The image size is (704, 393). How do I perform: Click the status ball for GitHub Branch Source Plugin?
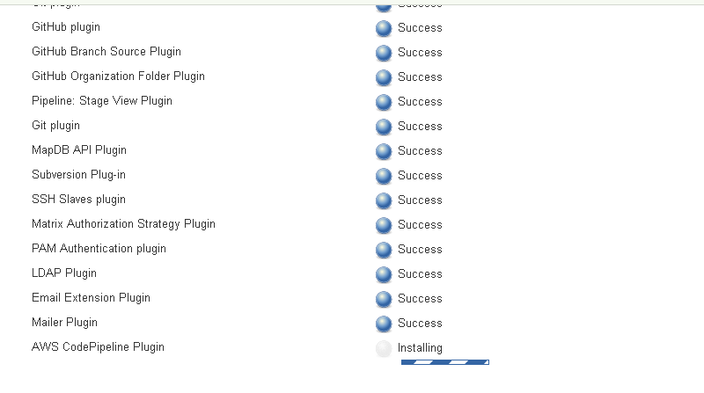(x=384, y=53)
